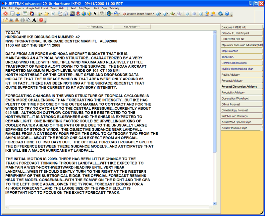Click the Prior Advisory button
Image resolution: width=265 pixels, height=216 pixels.
click(x=93, y=27)
